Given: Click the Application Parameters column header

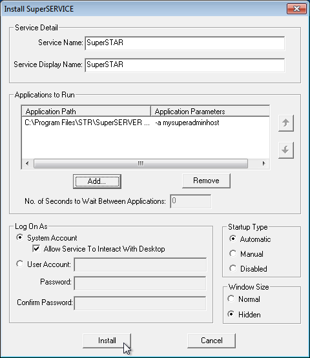Looking at the screenshot, I should (210, 112).
